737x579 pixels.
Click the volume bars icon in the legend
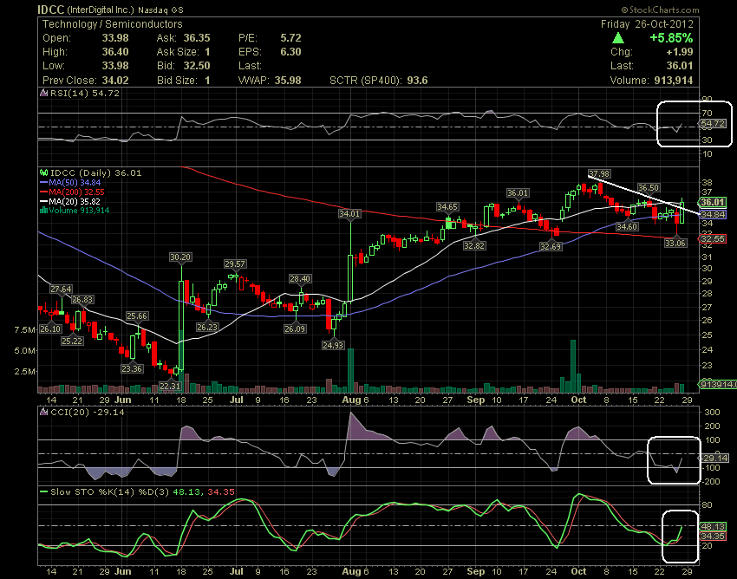[44, 210]
